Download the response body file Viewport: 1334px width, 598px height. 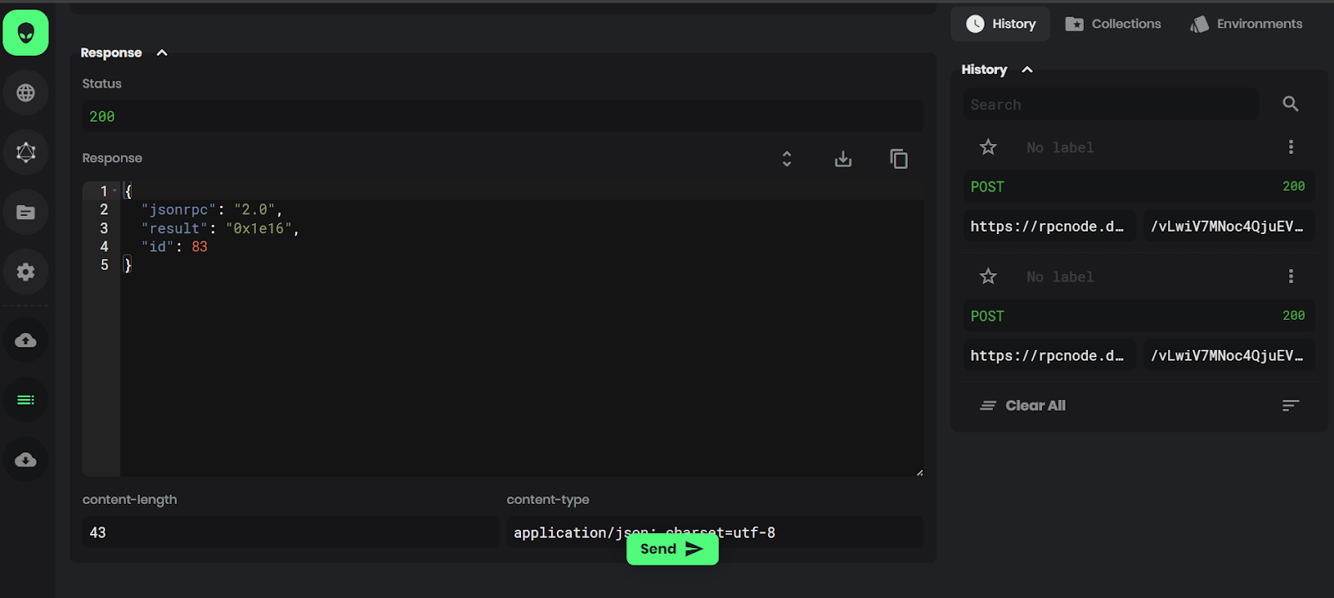[x=843, y=158]
